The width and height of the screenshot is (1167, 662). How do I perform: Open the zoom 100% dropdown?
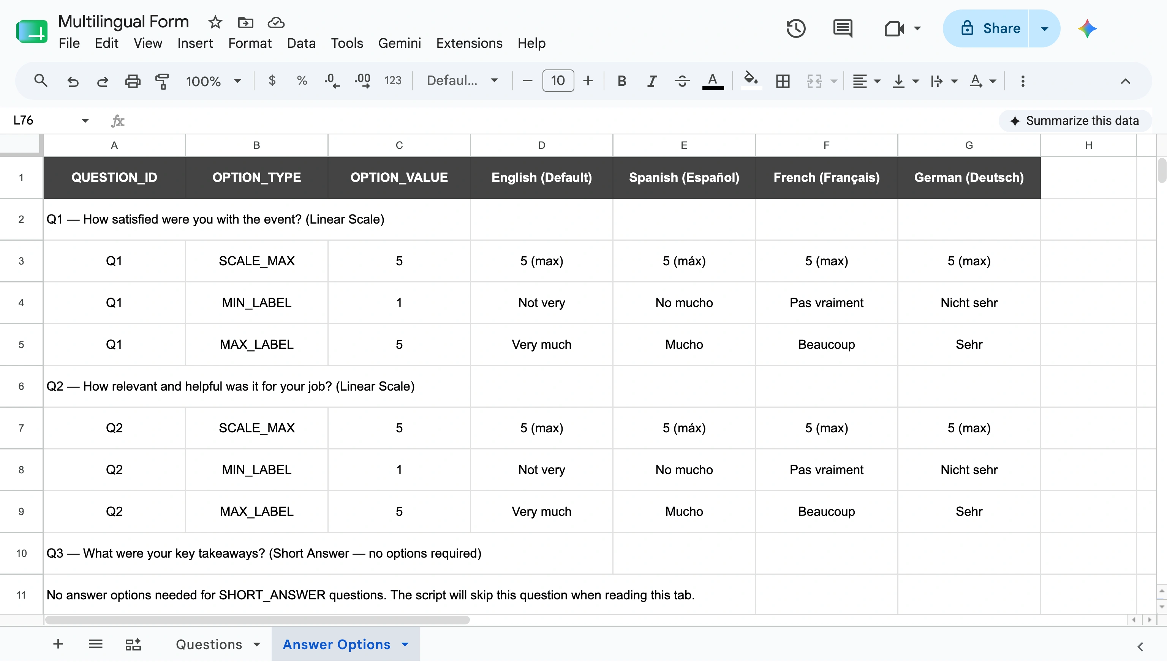(213, 81)
